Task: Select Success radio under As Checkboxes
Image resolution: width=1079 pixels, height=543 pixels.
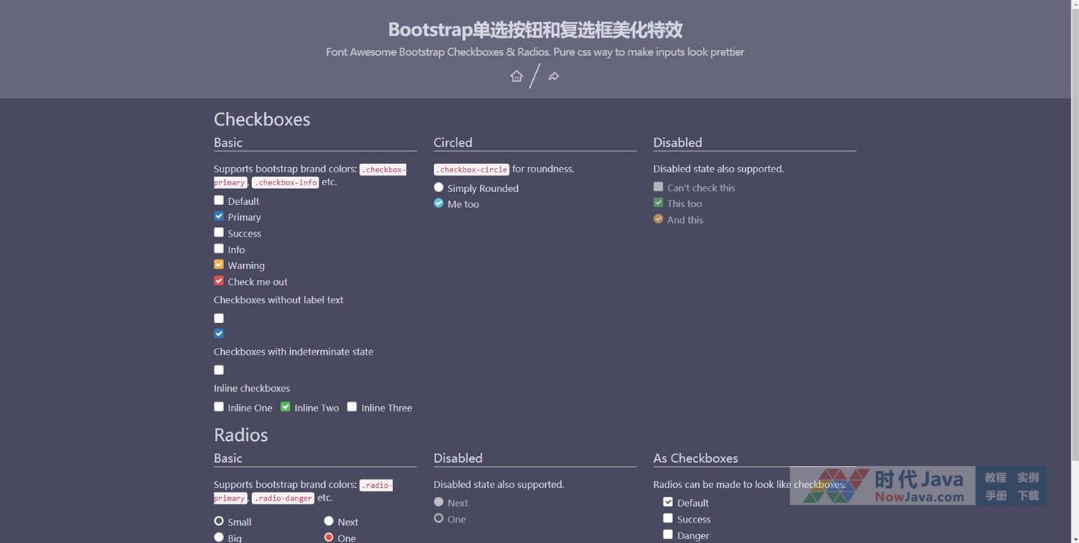Action: click(668, 518)
